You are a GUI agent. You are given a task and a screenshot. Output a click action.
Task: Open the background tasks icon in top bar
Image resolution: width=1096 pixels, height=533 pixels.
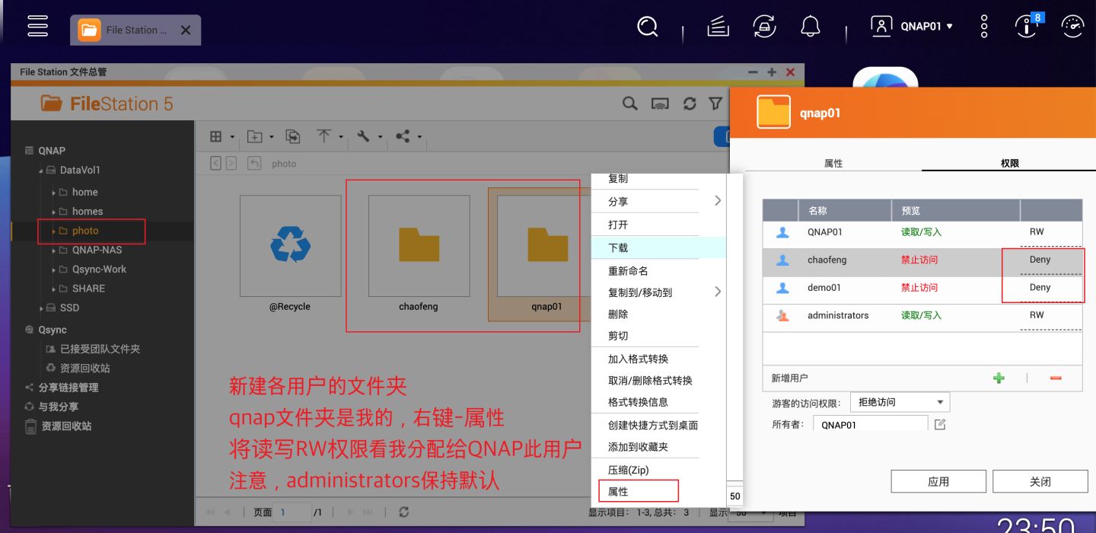click(764, 25)
